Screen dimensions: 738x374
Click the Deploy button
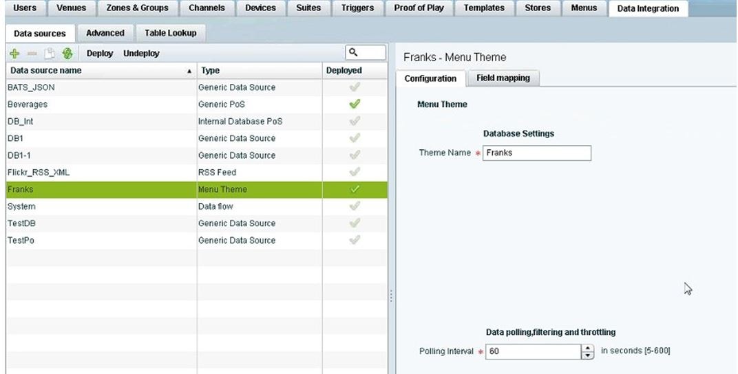(100, 54)
